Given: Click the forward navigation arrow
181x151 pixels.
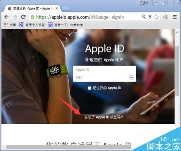Looking at the screenshot, I should click(15, 17).
